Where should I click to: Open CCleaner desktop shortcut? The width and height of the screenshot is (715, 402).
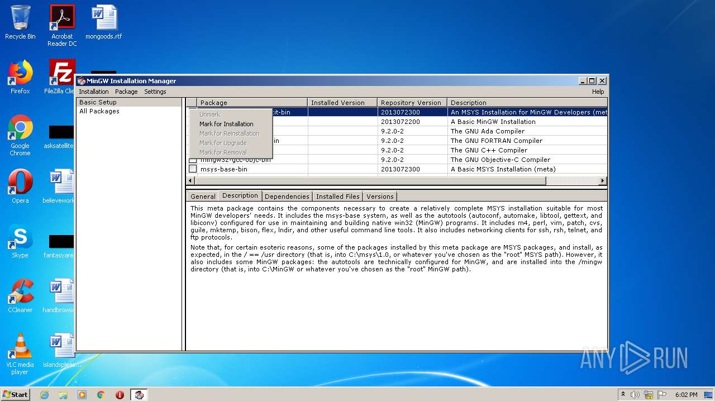pos(20,296)
